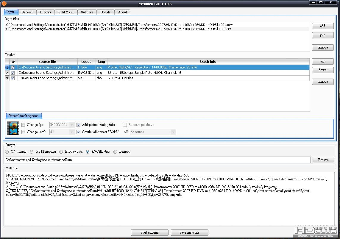The height and width of the screenshot is (239, 340).
Task: Click Start muxing
Action: click(x=150, y=232)
